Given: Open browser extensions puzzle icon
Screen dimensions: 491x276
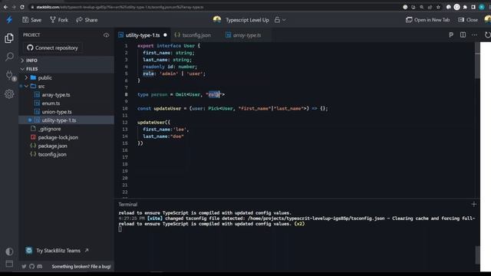Looking at the screenshot, I should pyautogui.click(x=465, y=7).
